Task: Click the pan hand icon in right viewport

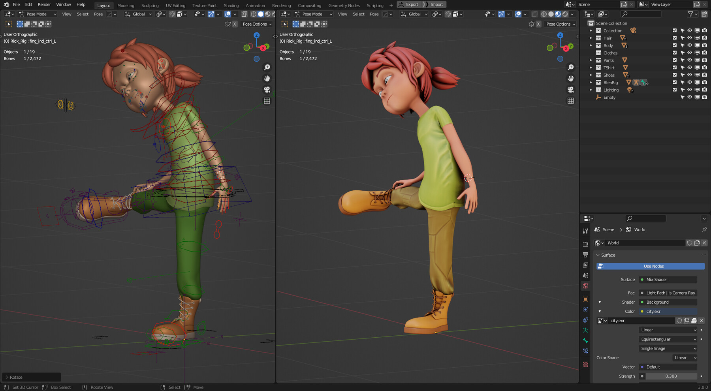Action: (x=571, y=79)
